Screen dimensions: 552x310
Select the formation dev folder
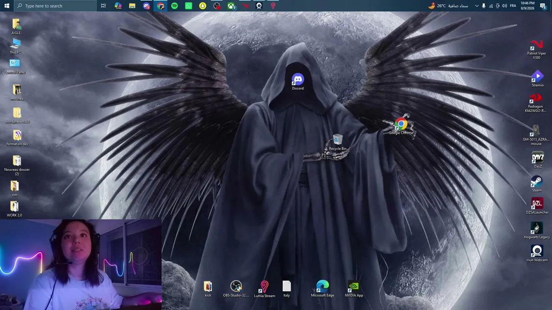pos(17,138)
